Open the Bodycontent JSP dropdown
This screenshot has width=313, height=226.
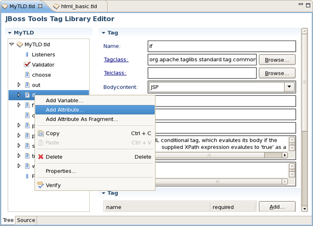(x=289, y=87)
